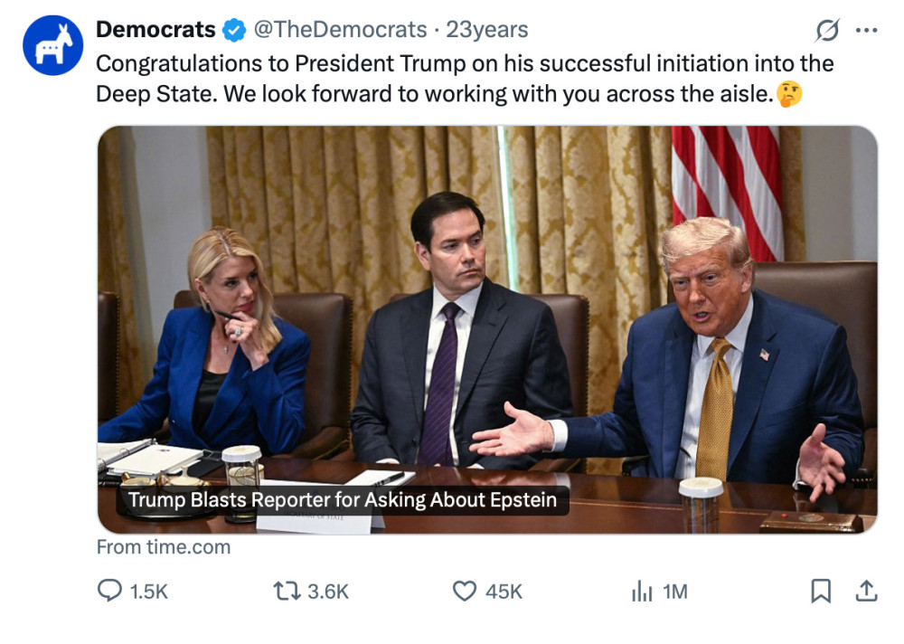Open the 23years timestamp link
Screen dimensions: 904x644
(487, 30)
